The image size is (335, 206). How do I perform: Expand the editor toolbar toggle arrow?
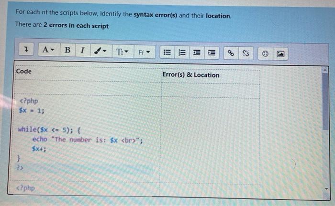(26, 49)
